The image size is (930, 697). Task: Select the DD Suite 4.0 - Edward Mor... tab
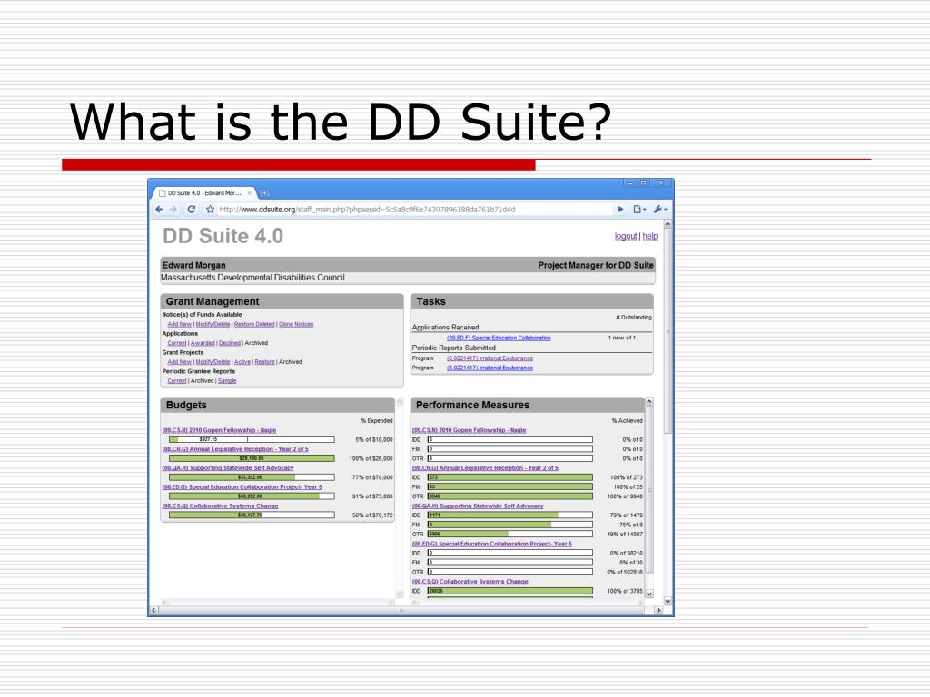pos(205,192)
